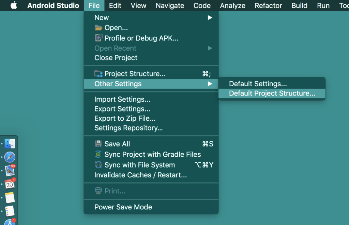Screen dimensions: 349x225
Task: Click the Project Structure icon
Action: [98, 74]
